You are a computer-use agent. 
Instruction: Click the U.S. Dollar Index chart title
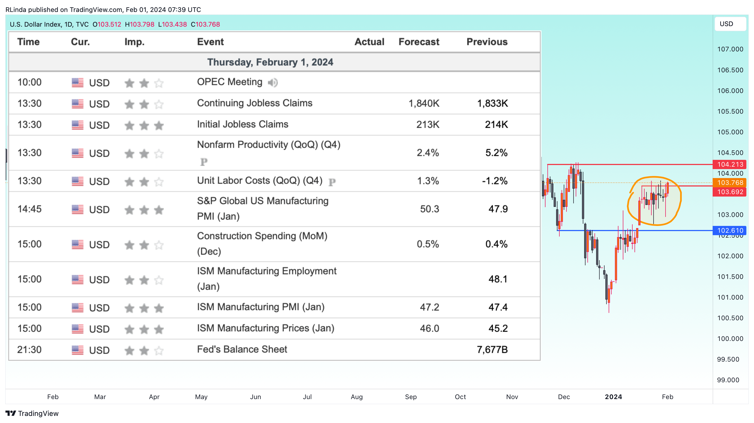tap(49, 24)
